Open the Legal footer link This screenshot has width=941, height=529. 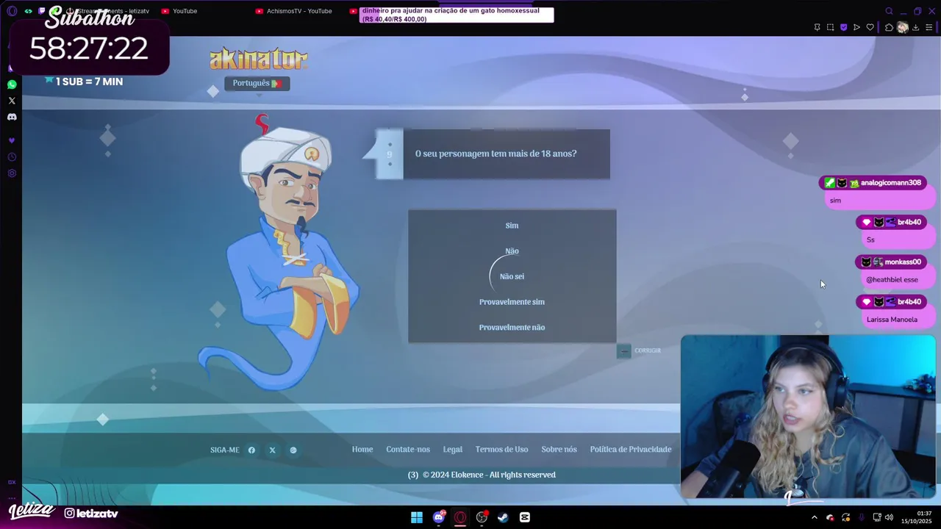453,450
